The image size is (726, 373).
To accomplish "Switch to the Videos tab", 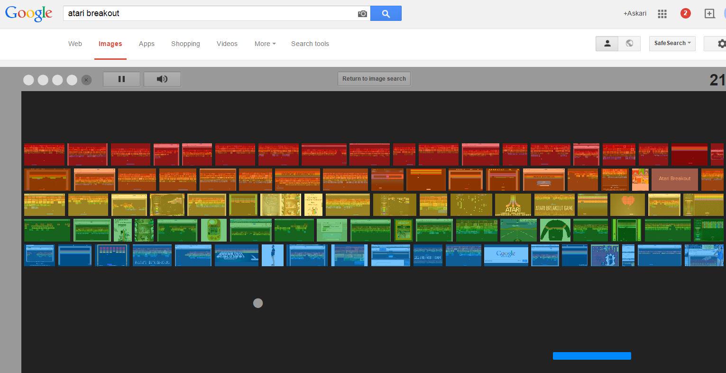I will pos(227,44).
